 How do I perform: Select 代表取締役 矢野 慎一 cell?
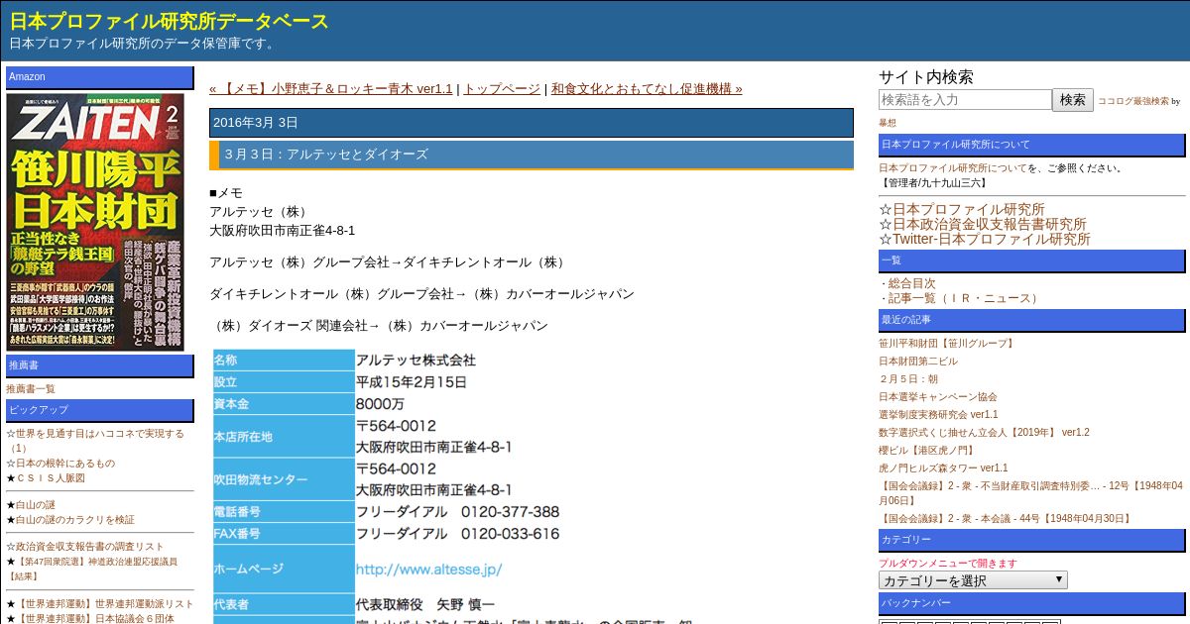click(425, 604)
